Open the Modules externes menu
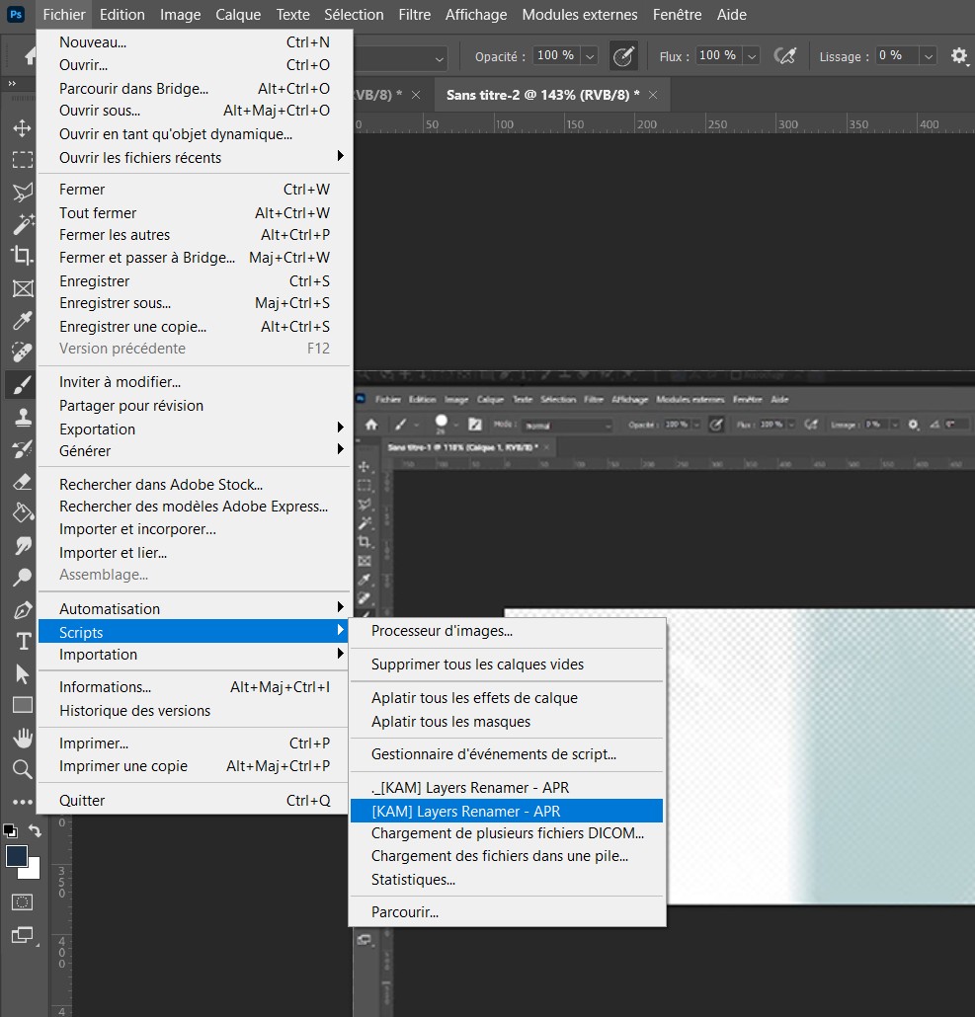 tap(580, 14)
